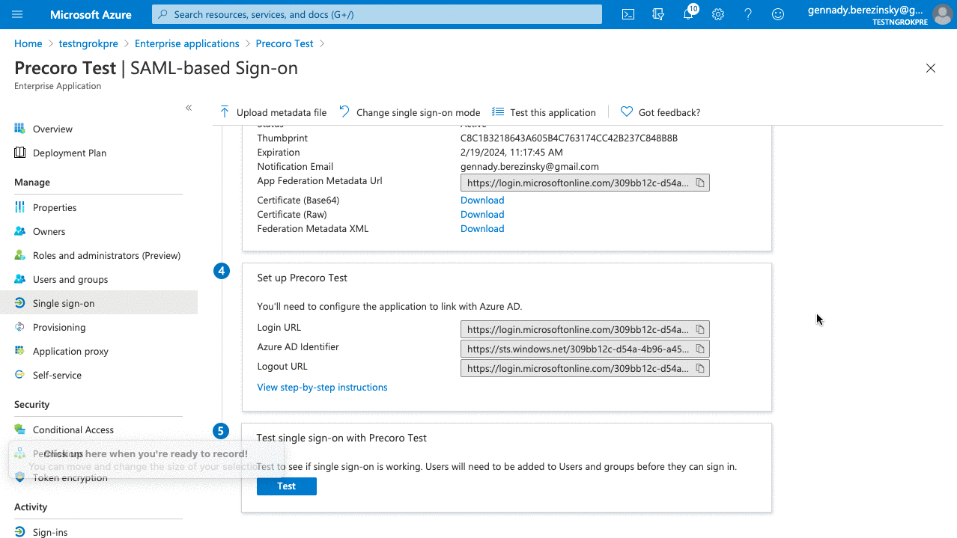Image resolution: width=957 pixels, height=538 pixels.
Task: Open Self-service menu item
Action: (57, 375)
